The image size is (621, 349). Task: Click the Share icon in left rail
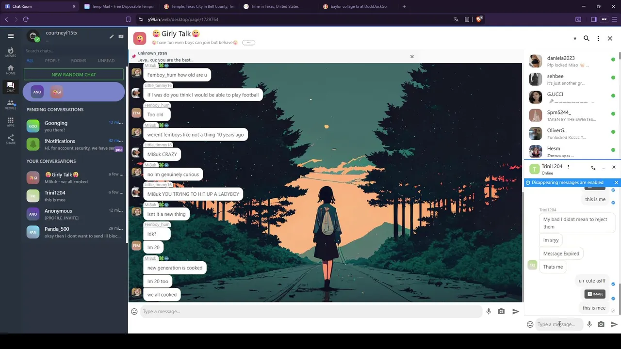click(10, 139)
